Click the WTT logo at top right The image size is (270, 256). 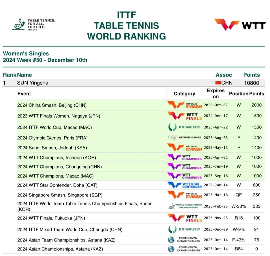pos(240,25)
